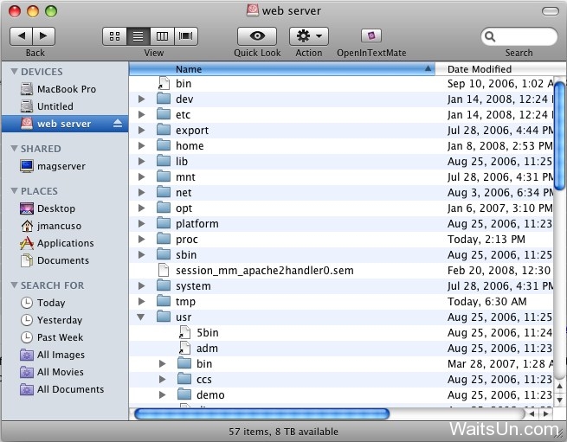Select MacBook Pro in the sidebar
Viewport: 567px width, 442px height.
[66, 89]
